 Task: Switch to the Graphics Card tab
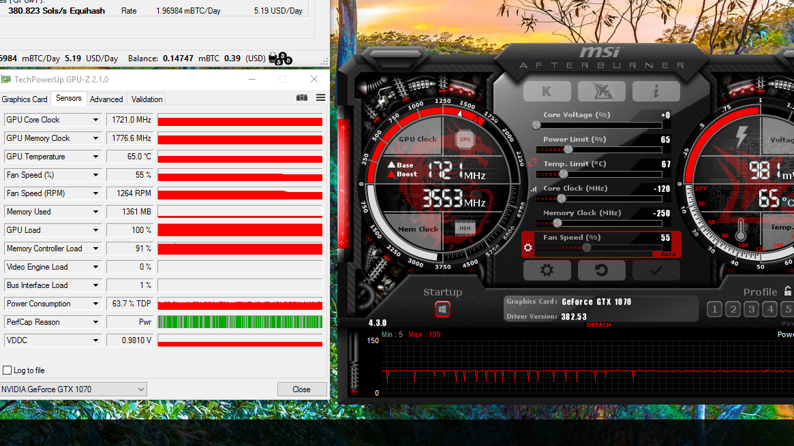[x=25, y=99]
